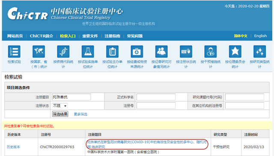Screen dimensions: 274x156
Task: Click the 干预性研究 cell
Action: coord(221,147)
